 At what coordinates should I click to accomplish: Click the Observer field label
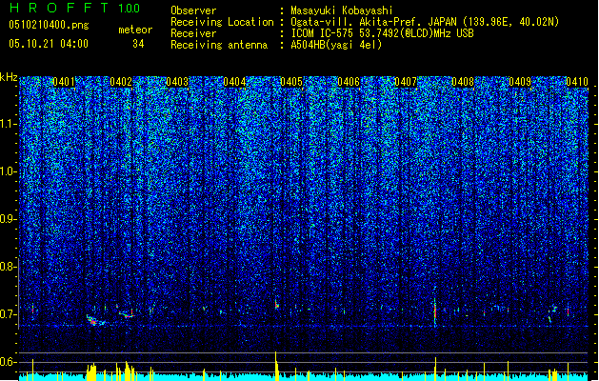(193, 10)
